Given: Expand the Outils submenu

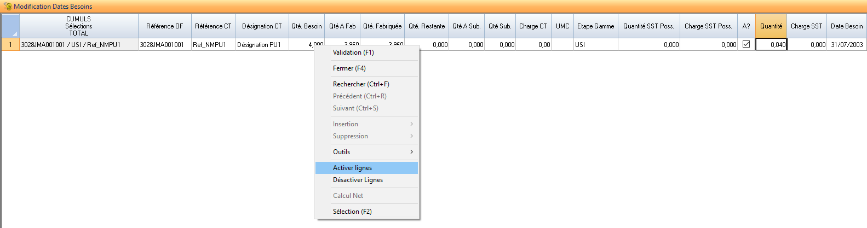Looking at the screenshot, I should tap(366, 152).
